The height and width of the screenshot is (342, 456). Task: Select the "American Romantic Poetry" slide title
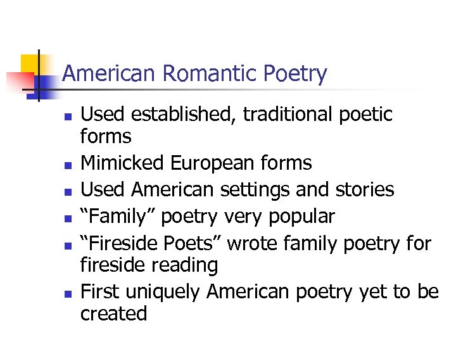(194, 74)
